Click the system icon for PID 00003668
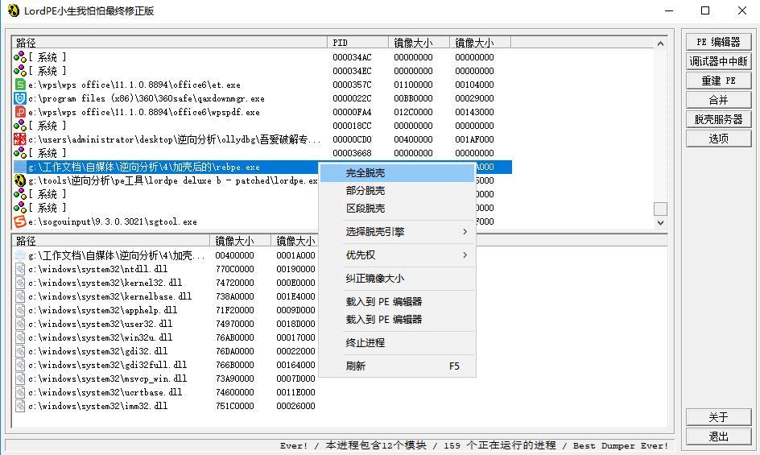Viewport: 760px width, 455px height. click(20, 153)
